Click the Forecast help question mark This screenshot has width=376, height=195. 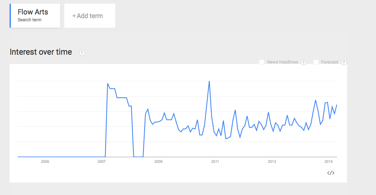(x=344, y=62)
